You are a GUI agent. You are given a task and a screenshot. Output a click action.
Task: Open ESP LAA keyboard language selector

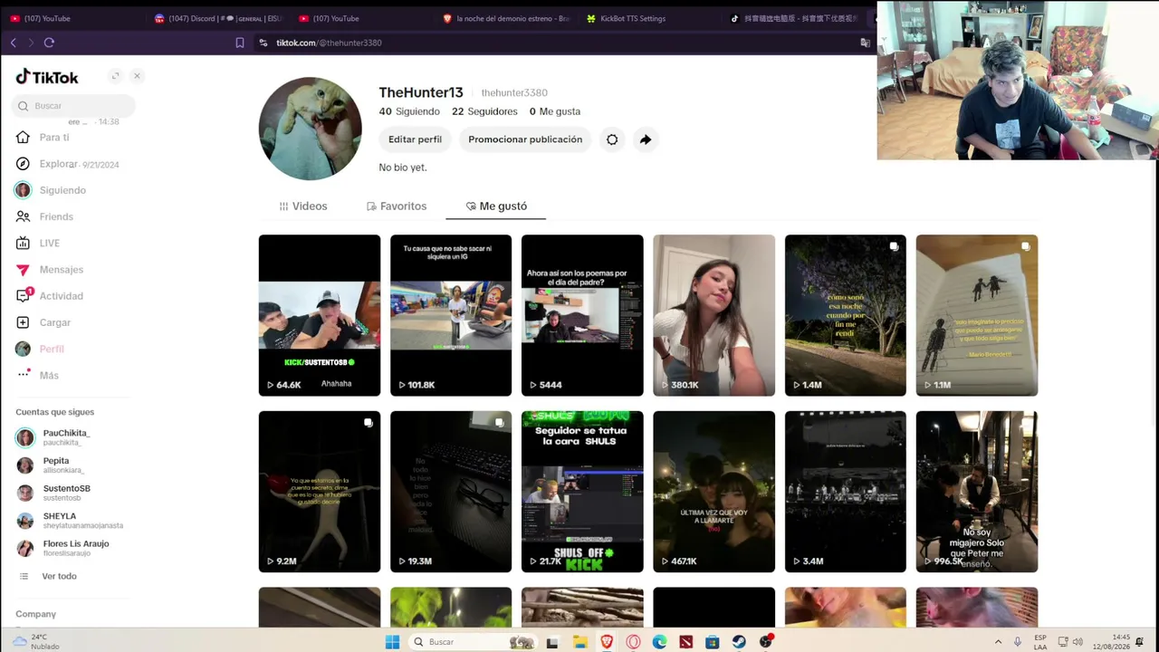click(1040, 642)
